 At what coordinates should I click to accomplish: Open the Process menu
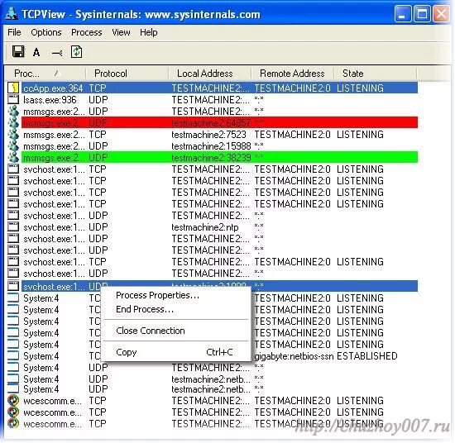click(x=87, y=32)
